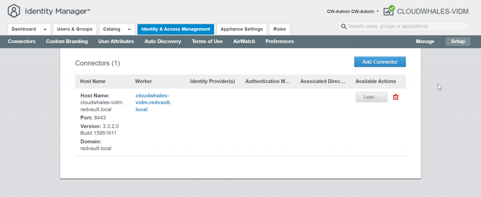The width and height of the screenshot is (481, 197).
Task: Switch to Users & Groups tab
Action: point(75,29)
